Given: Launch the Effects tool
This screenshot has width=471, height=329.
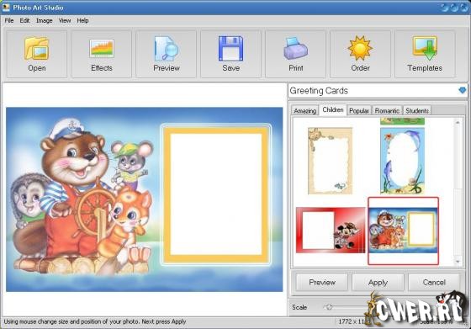Looking at the screenshot, I should click(x=102, y=54).
